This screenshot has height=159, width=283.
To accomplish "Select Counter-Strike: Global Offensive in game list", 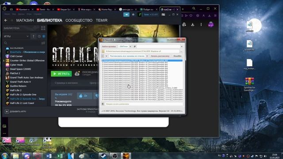I will (25, 61).
